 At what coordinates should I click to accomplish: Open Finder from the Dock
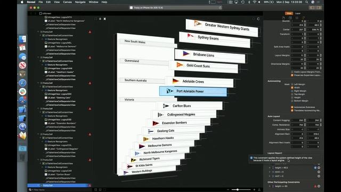click(22, 39)
